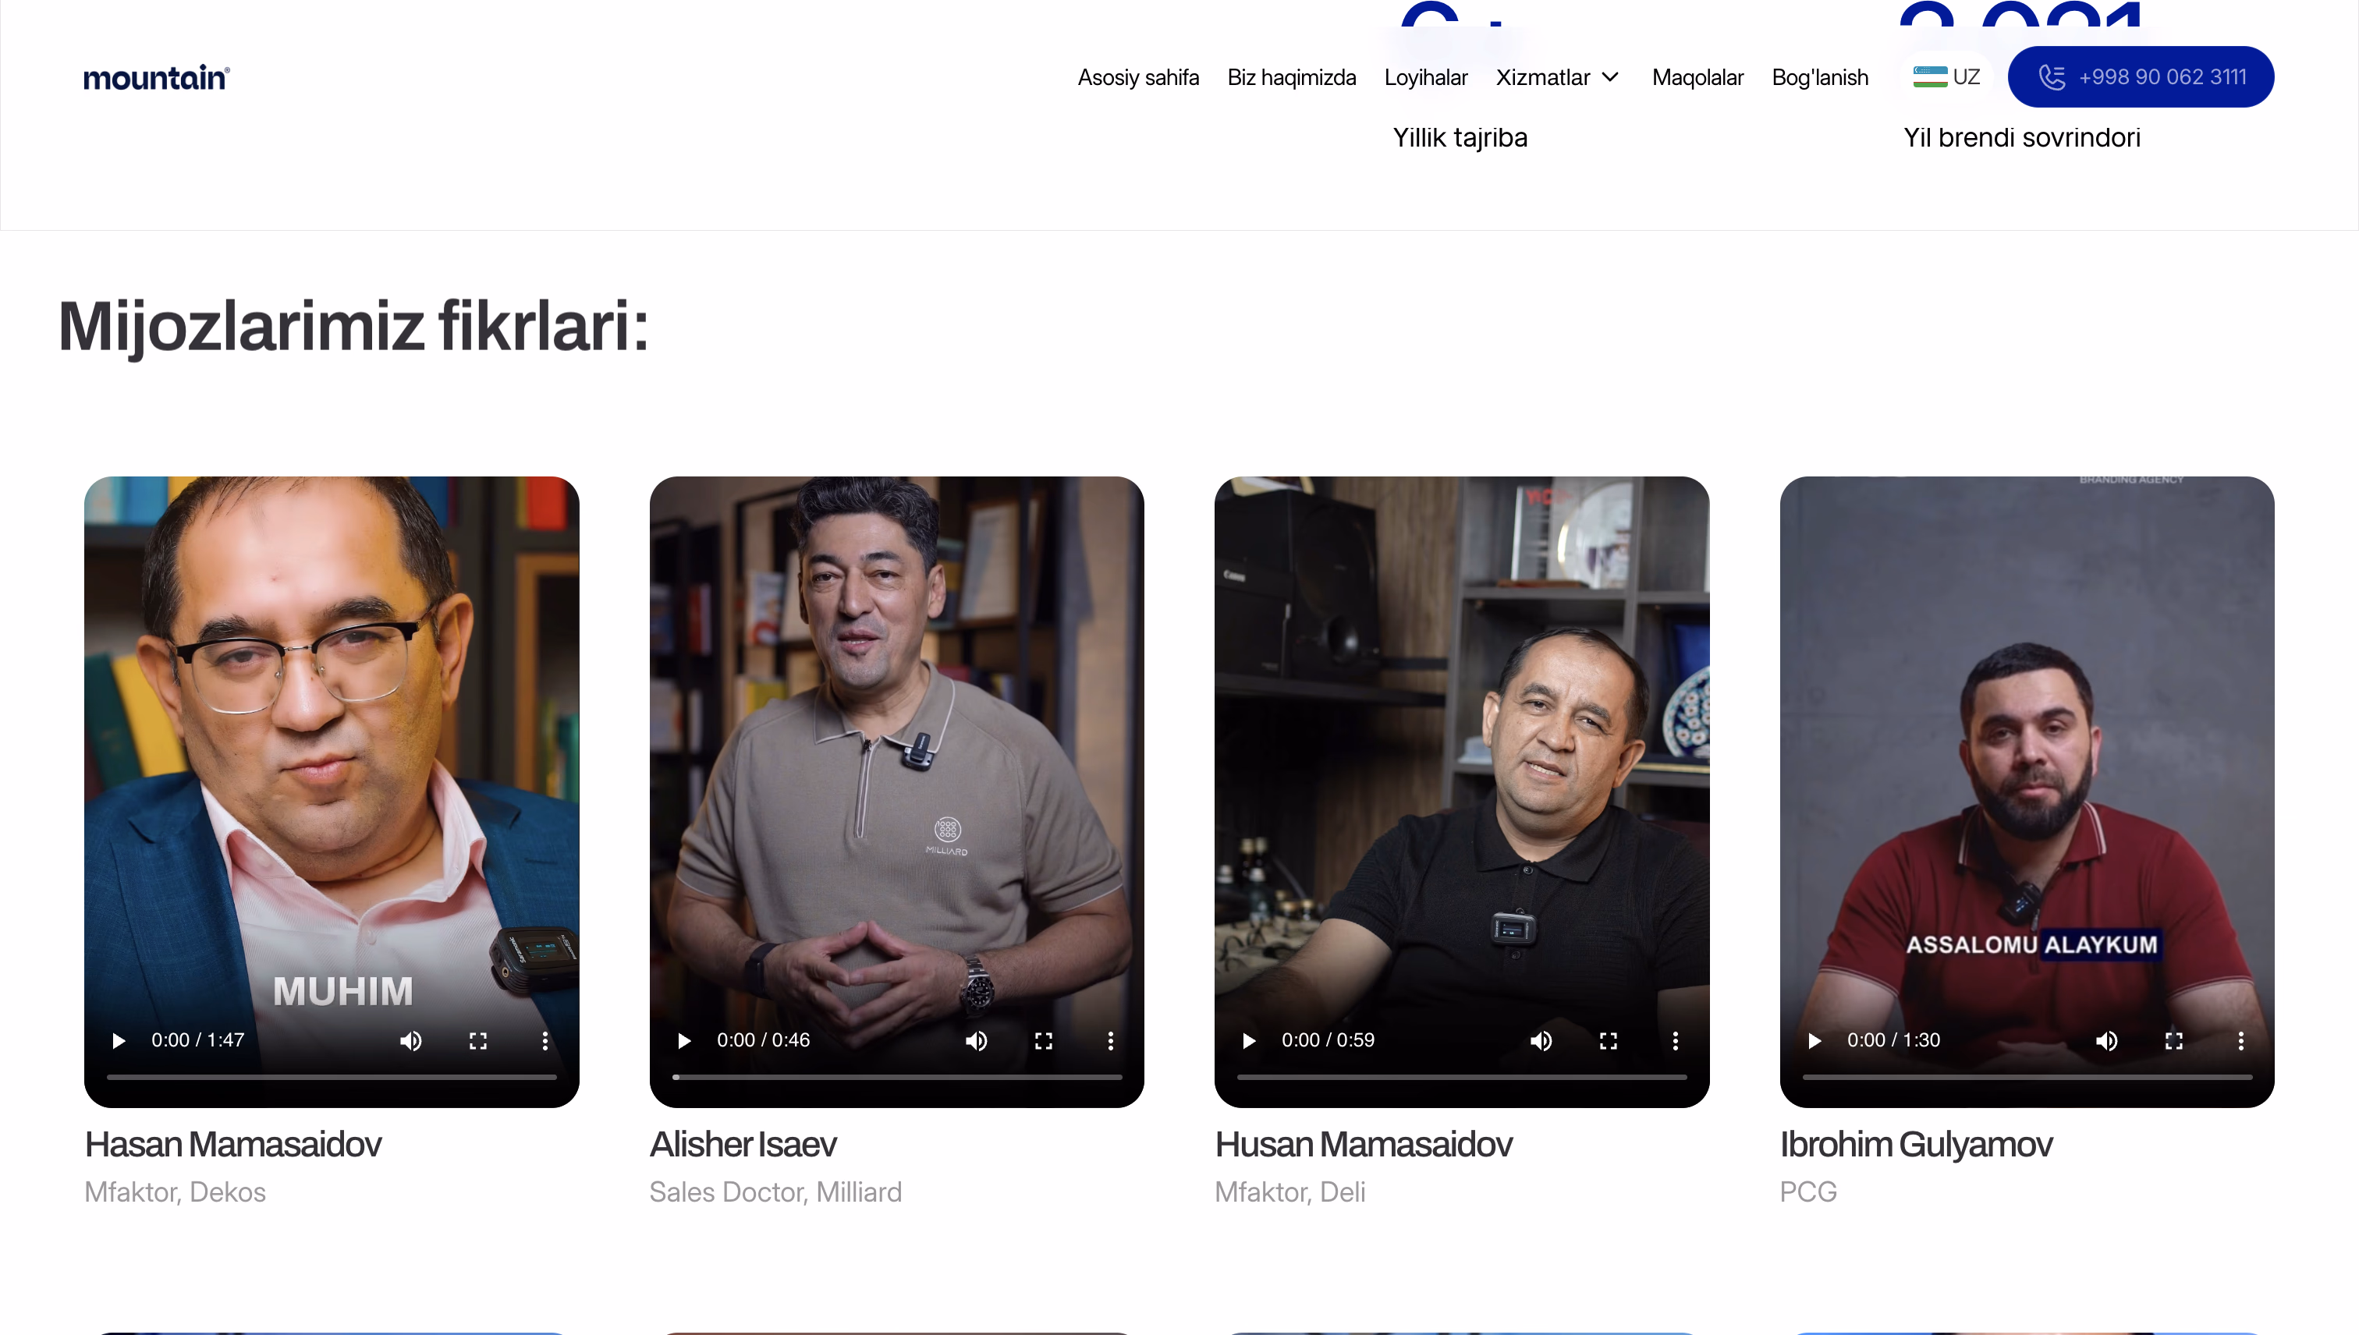
Task: Mute the Hasan Mamasaidov video
Action: click(411, 1041)
